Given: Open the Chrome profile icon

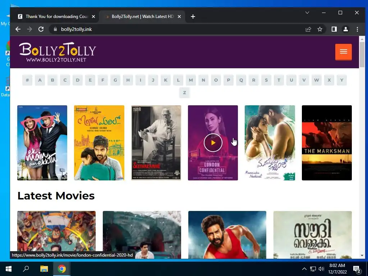Looking at the screenshot, I should click(345, 29).
